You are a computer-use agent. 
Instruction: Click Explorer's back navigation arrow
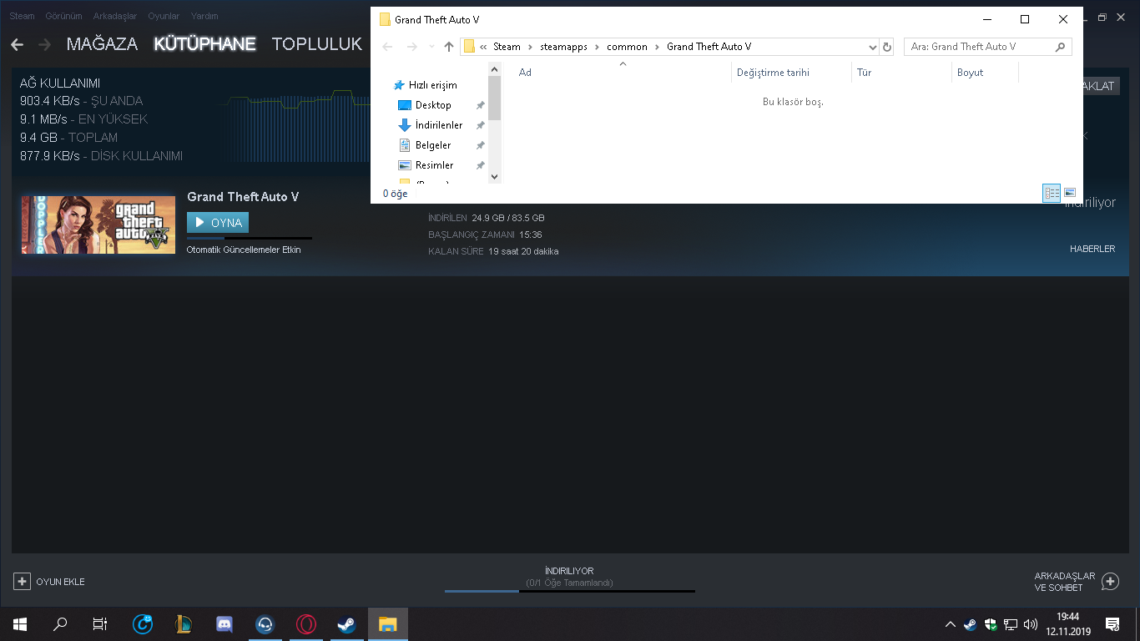[387, 47]
